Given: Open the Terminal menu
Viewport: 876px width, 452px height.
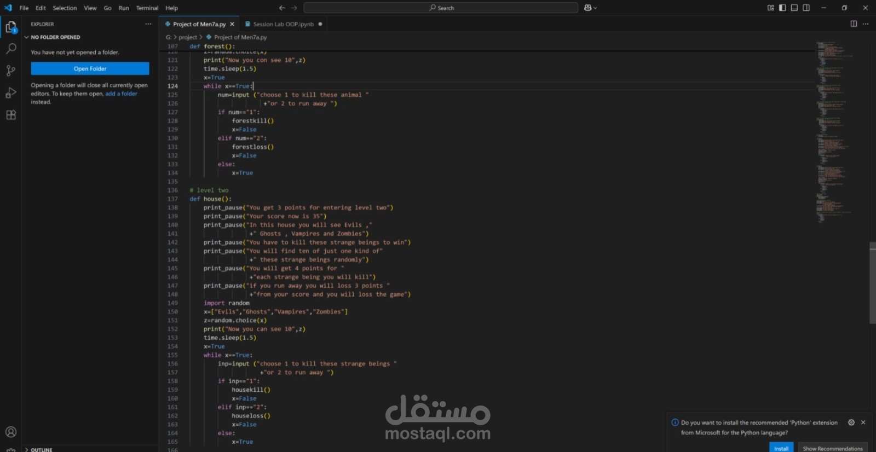Looking at the screenshot, I should (x=147, y=8).
